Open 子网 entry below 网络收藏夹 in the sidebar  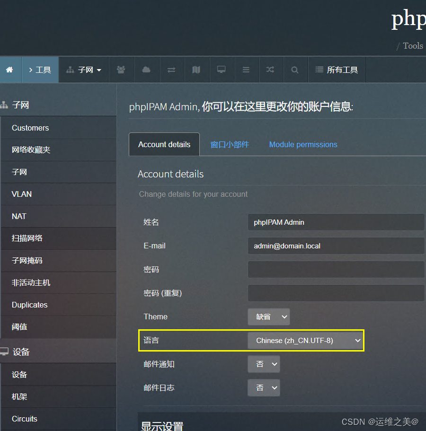[59, 172]
